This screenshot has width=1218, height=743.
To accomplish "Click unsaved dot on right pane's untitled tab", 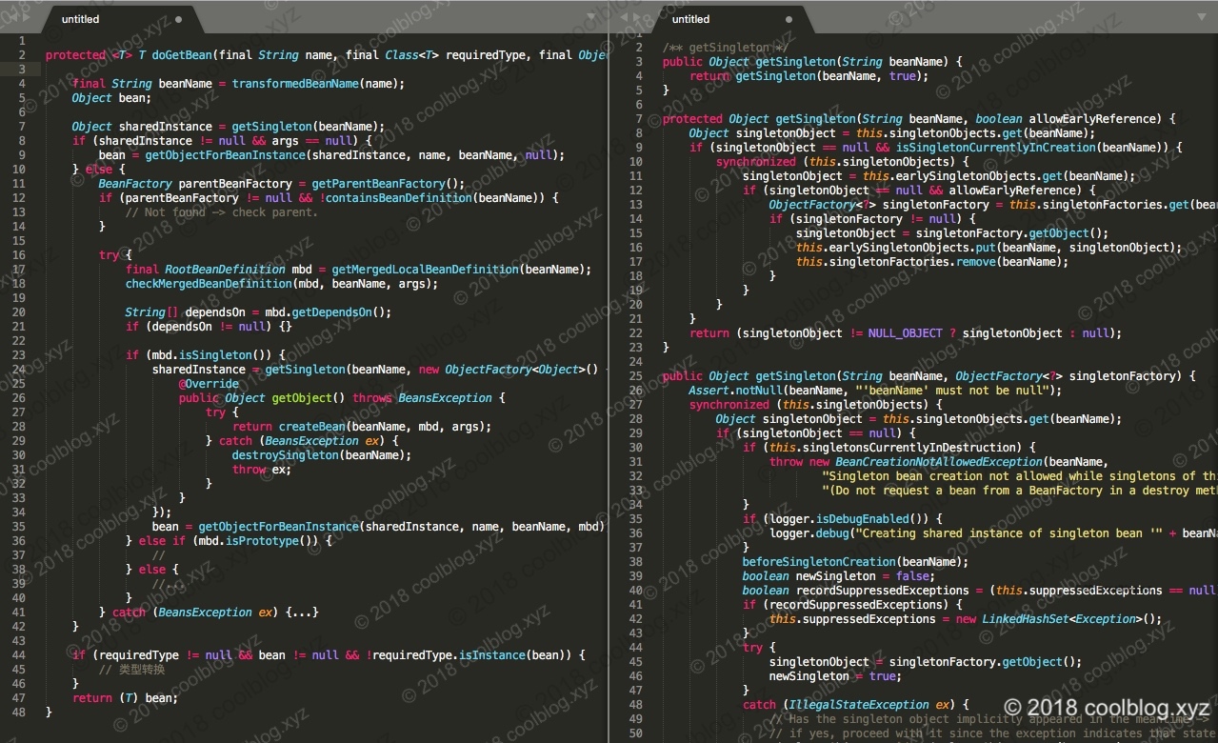I will click(x=789, y=19).
